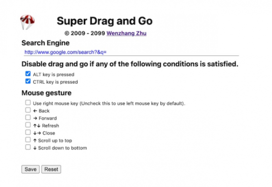Click the parachute logo icon
The height and width of the screenshot is (187, 272).
[x=27, y=21]
